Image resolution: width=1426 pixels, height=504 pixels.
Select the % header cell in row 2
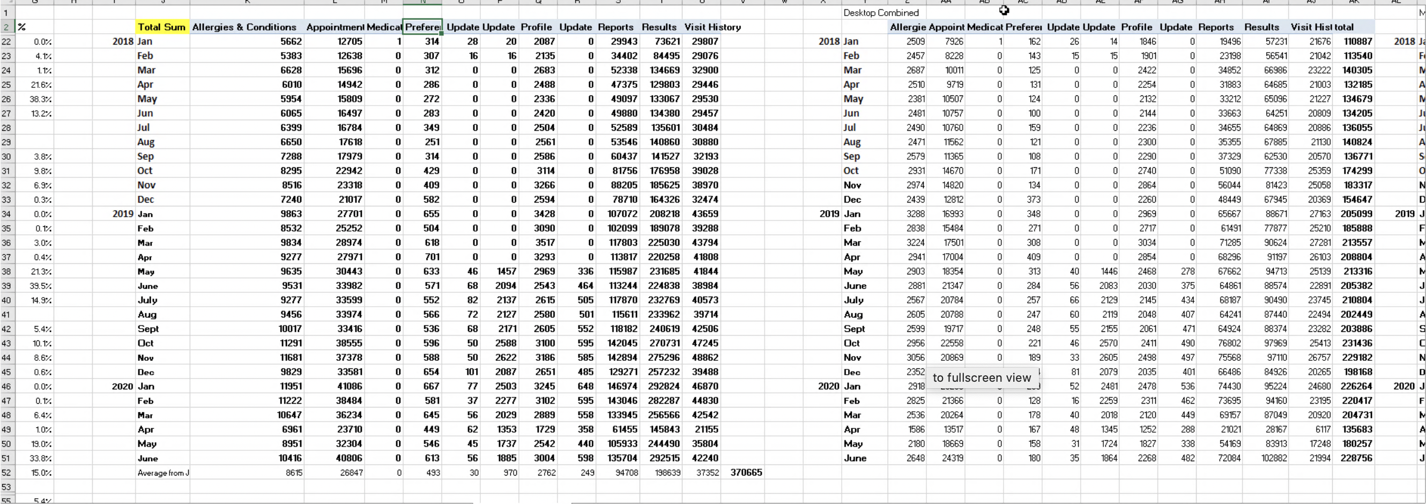(22, 27)
